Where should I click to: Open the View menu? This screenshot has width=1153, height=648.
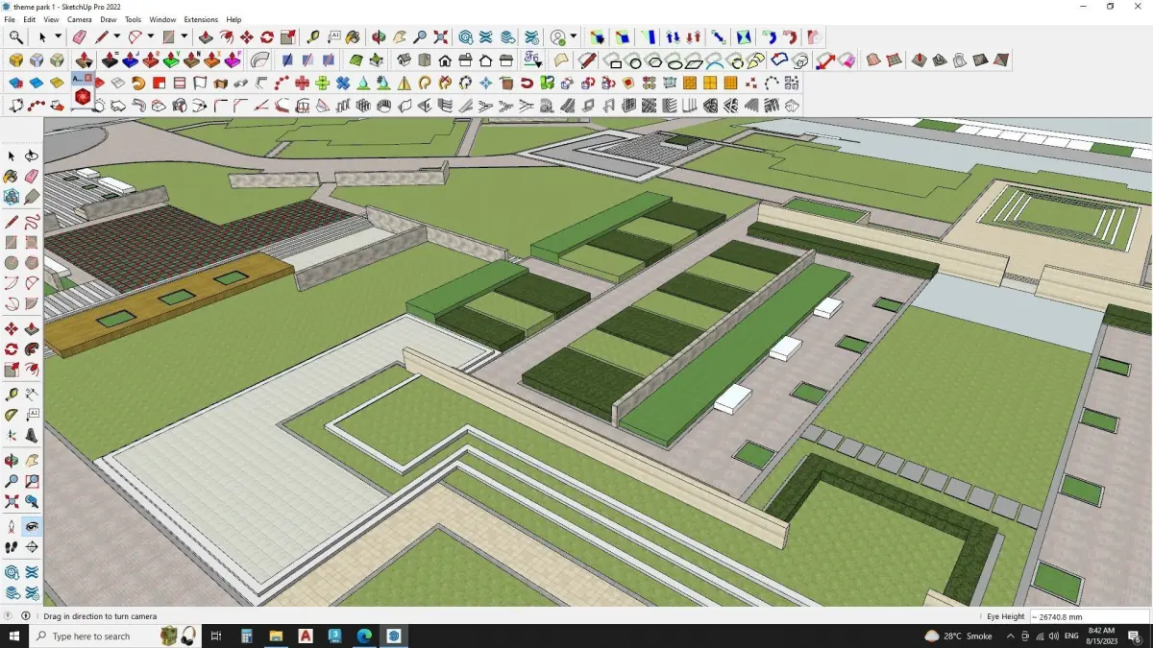pos(51,19)
